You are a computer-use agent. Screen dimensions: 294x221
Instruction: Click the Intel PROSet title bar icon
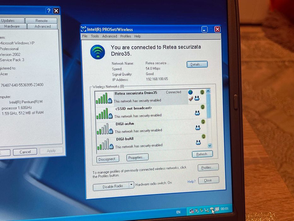[x=84, y=29]
